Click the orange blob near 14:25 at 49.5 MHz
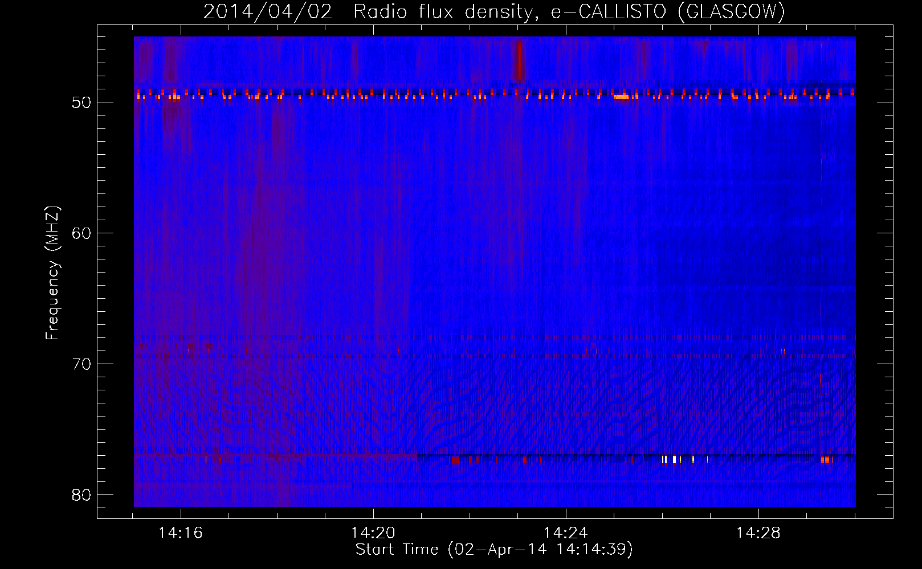 point(621,97)
